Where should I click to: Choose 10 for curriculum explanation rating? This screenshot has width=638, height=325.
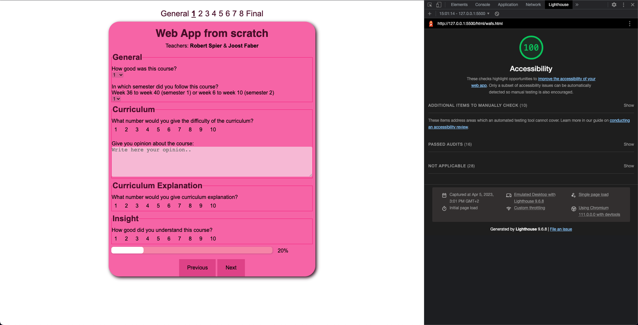tap(213, 206)
